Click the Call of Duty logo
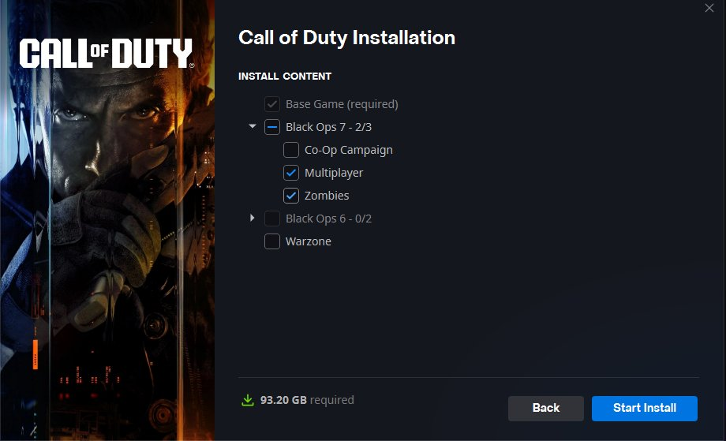 [x=107, y=53]
